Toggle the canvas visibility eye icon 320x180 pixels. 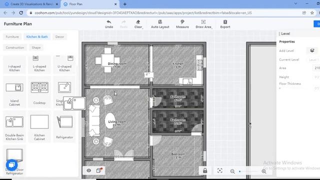[x=89, y=170]
